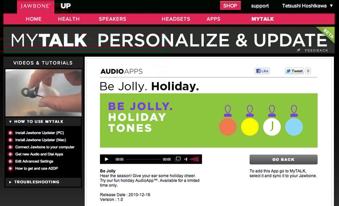339x206 pixels.
Task: Collapse the How To Use MyTalk section
Action: [x=42, y=121]
